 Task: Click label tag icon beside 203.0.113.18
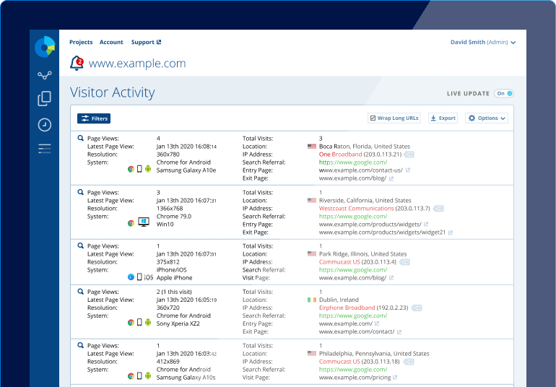tap(409, 362)
